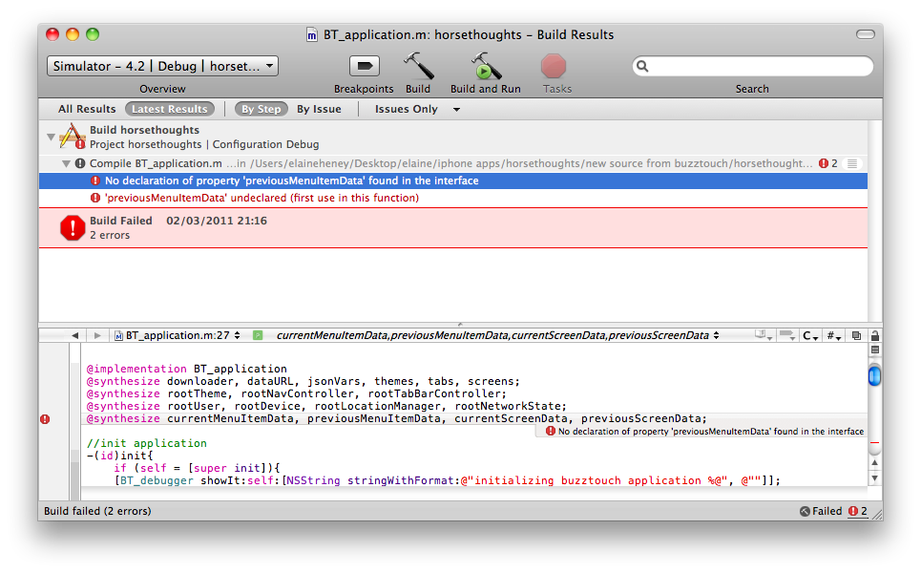The width and height of the screenshot is (921, 573).
Task: Switch to By Issue grouping
Action: [x=319, y=109]
